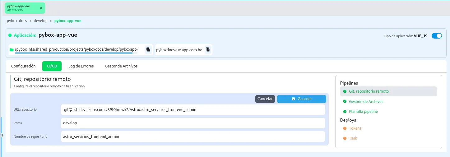Click the URL repositorio label

click(x=25, y=110)
